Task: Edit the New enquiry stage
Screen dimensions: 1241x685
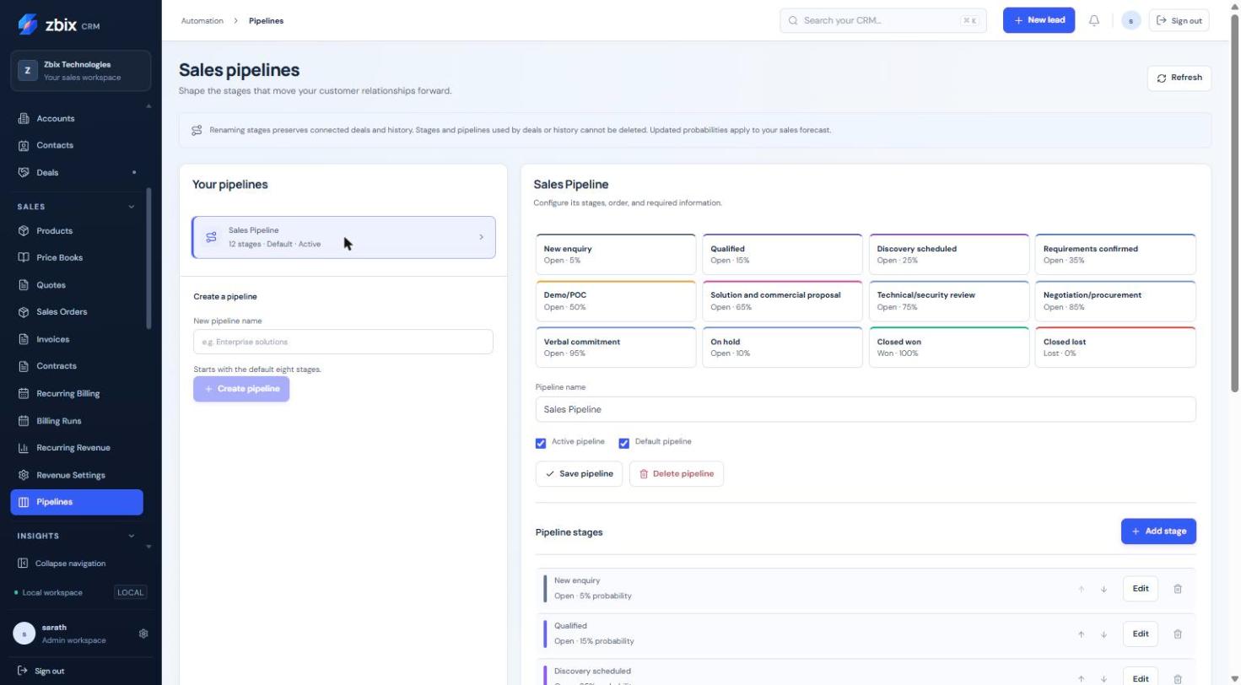Action: point(1141,589)
